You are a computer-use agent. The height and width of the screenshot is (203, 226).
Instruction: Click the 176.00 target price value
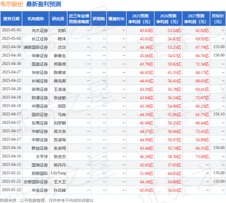[219, 173]
